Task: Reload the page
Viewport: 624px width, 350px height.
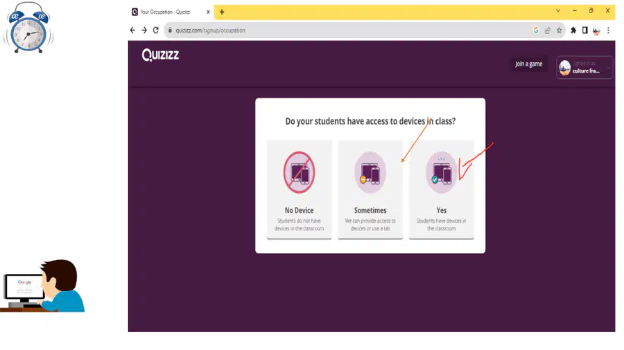Action: coord(155,30)
